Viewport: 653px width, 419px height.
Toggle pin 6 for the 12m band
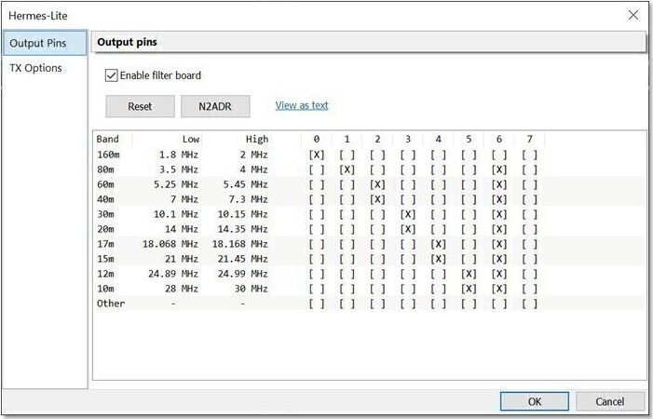click(499, 274)
